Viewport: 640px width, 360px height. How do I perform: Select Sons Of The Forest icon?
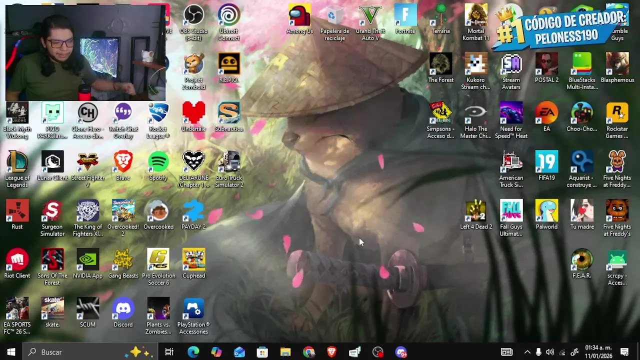pos(52,267)
